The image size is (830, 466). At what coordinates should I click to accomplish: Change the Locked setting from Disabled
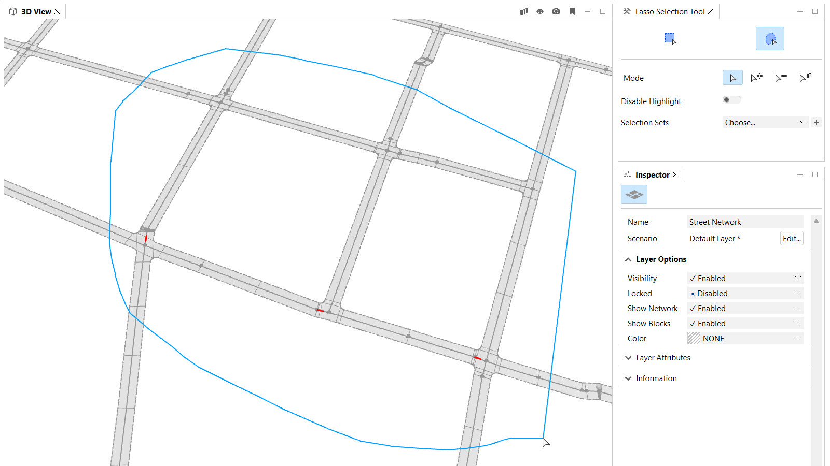(x=745, y=293)
